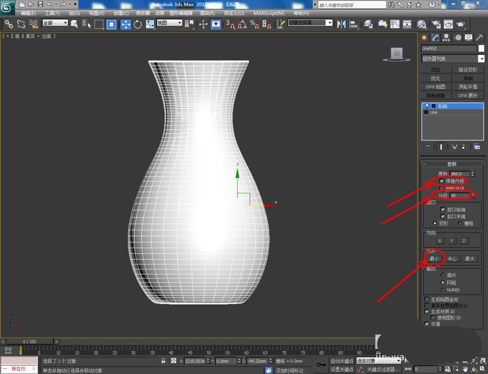The width and height of the screenshot is (488, 374).
Task: Open the 视图(V) menu
Action: (x=97, y=13)
